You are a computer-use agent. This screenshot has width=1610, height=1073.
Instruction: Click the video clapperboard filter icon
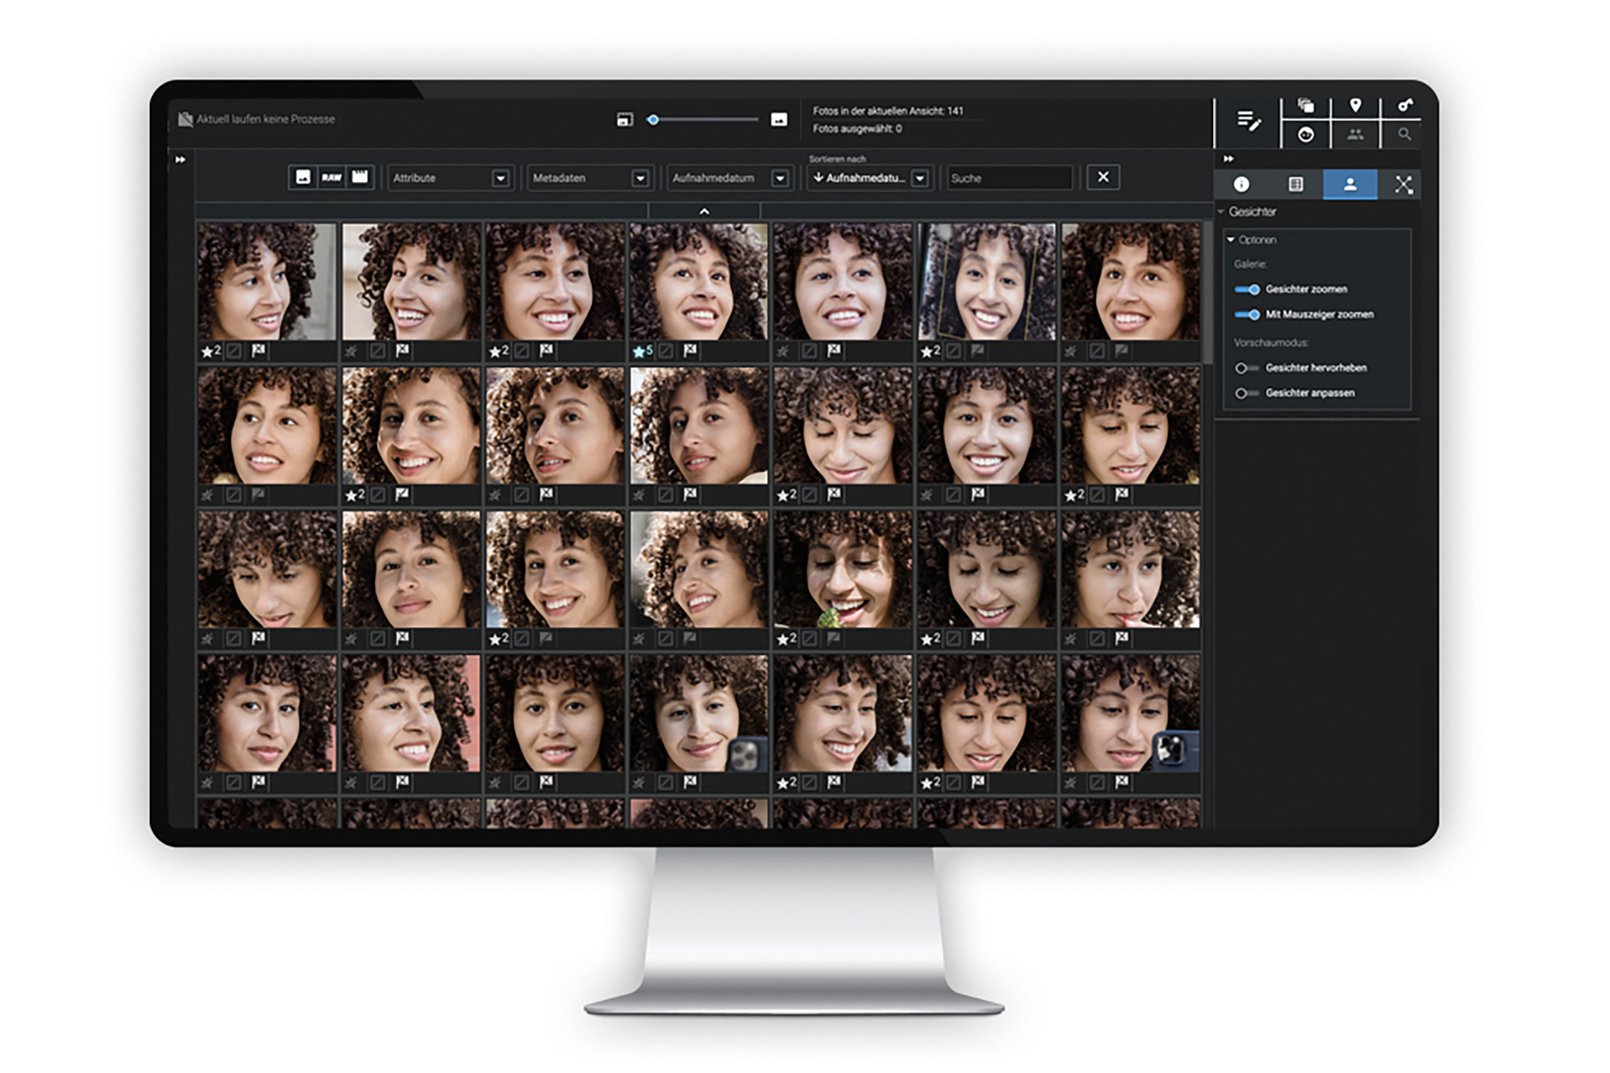[360, 178]
